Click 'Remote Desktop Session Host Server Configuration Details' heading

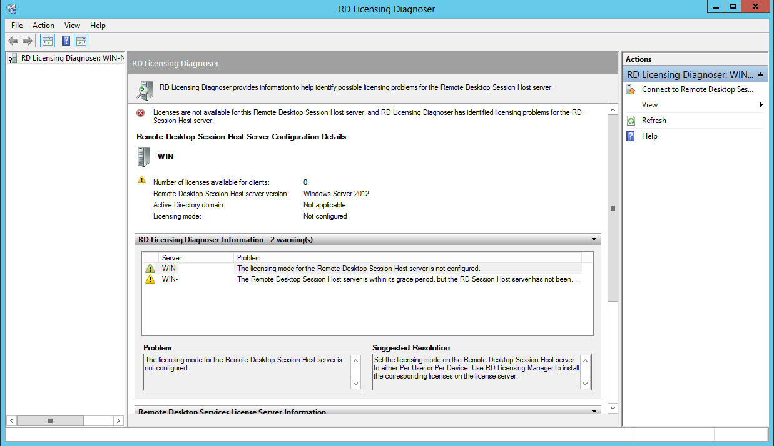[x=241, y=137]
